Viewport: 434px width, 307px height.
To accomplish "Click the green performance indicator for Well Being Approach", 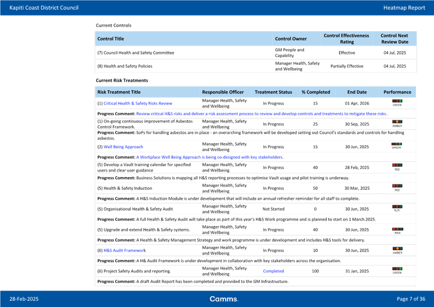I will 396,144.
